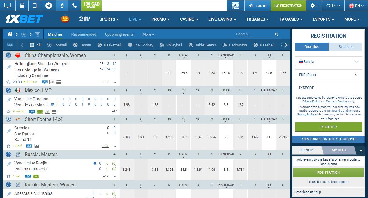This screenshot has width=368, height=198.
Task: Click the Search input field
Action: coord(254,34)
